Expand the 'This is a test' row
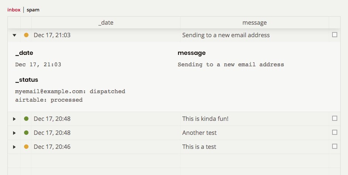 14,147
